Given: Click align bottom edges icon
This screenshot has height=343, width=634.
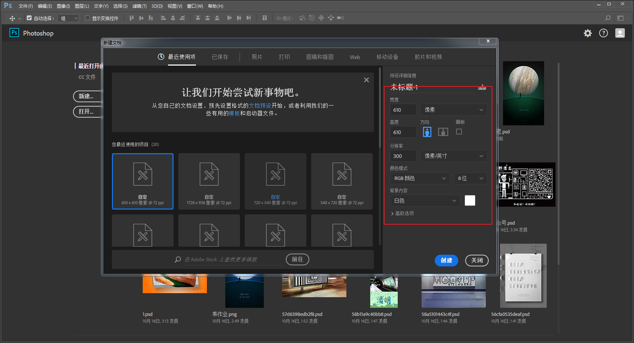Looking at the screenshot, I should [x=151, y=18].
